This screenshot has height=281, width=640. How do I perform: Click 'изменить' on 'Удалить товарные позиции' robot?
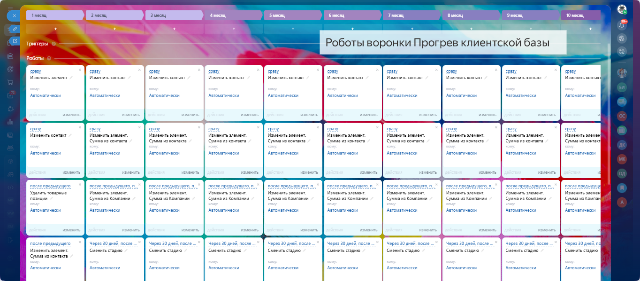click(x=72, y=229)
